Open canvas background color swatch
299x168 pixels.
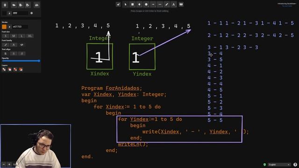pos(4,13)
